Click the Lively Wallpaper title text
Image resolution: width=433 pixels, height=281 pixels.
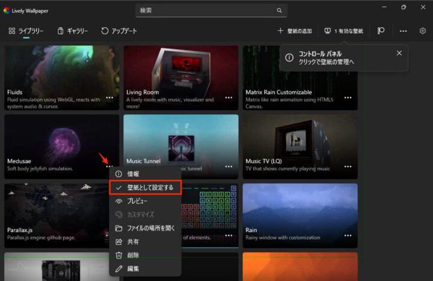[x=30, y=11]
